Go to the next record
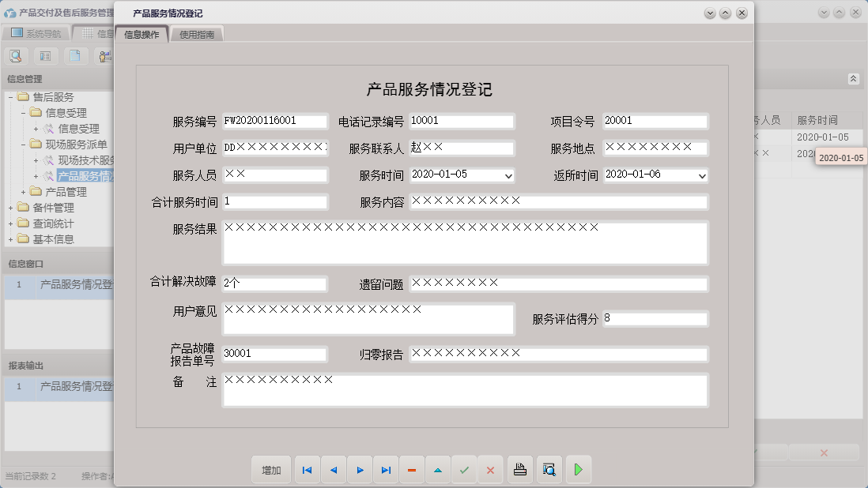The height and width of the screenshot is (488, 868). [360, 470]
